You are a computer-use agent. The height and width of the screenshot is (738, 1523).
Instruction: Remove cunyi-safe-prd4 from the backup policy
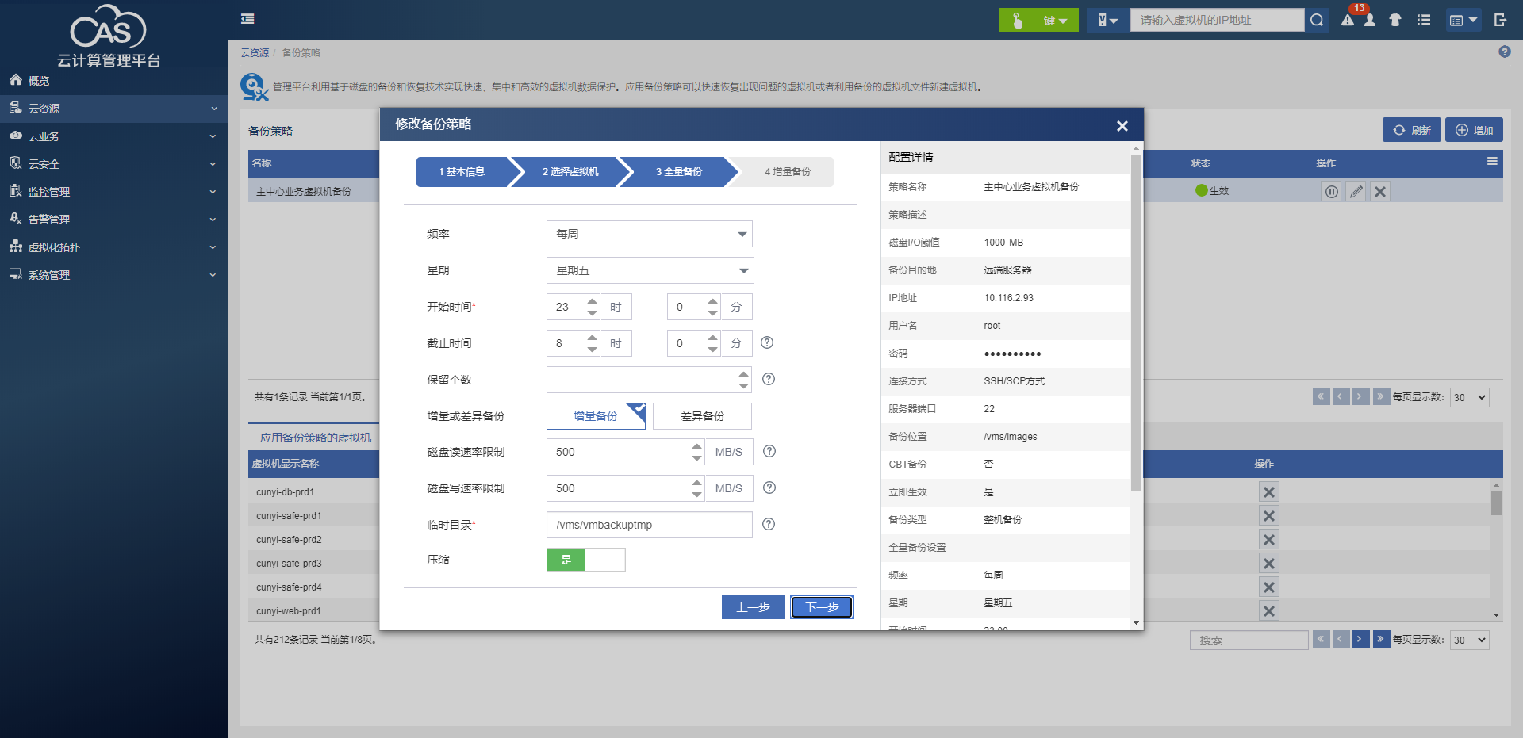1269,587
